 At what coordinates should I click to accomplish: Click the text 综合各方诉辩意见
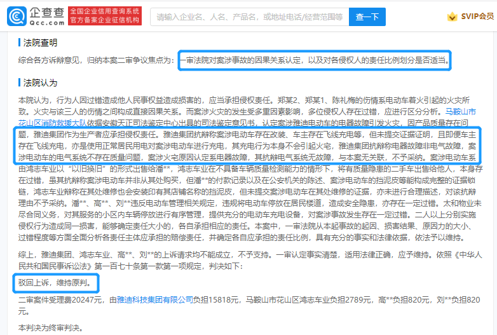tap(48, 60)
